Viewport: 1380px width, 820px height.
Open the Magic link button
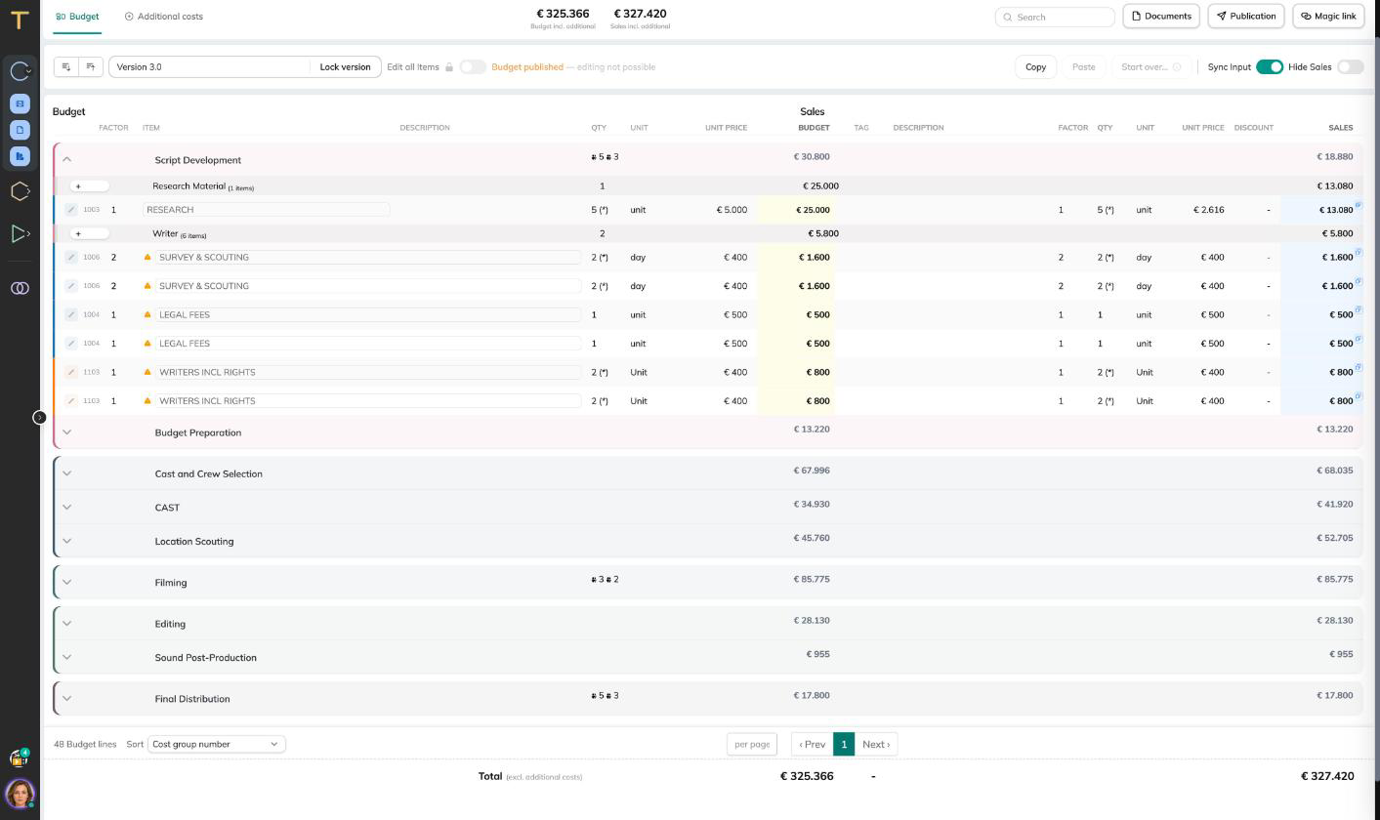[1328, 17]
